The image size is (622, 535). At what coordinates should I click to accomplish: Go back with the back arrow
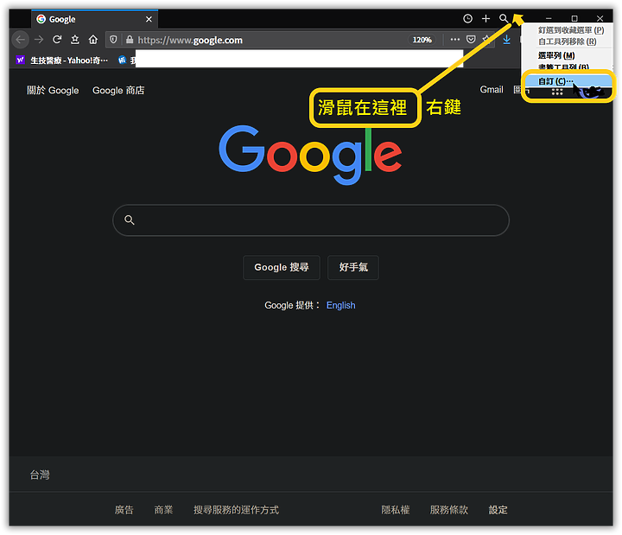pyautogui.click(x=21, y=40)
